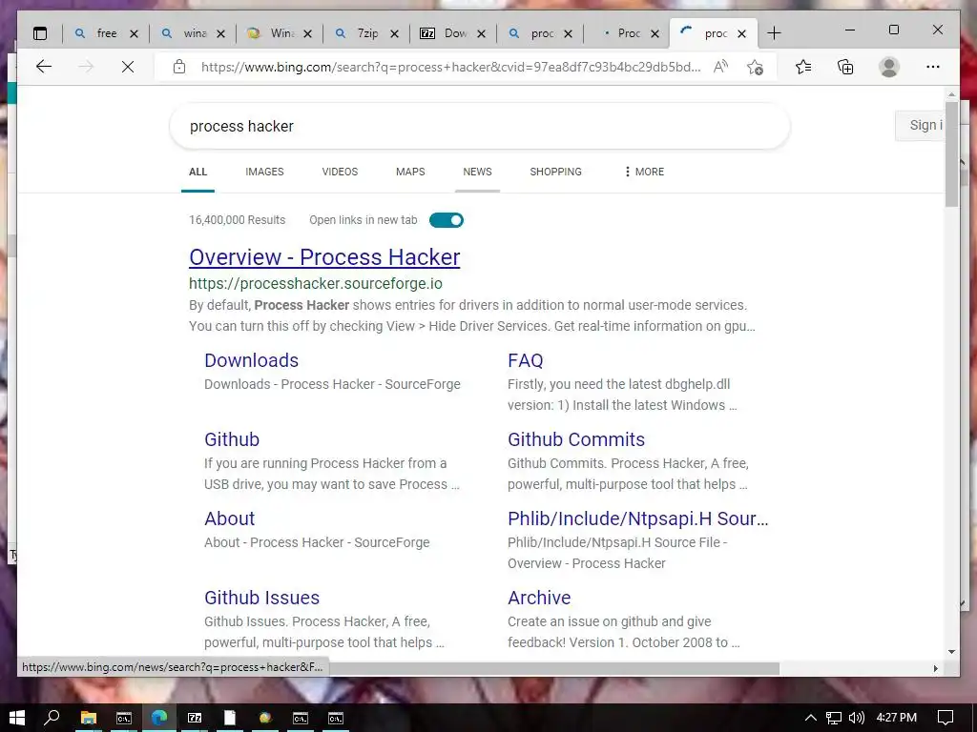
Task: Toggle Open links in new tab switch
Action: (x=447, y=220)
